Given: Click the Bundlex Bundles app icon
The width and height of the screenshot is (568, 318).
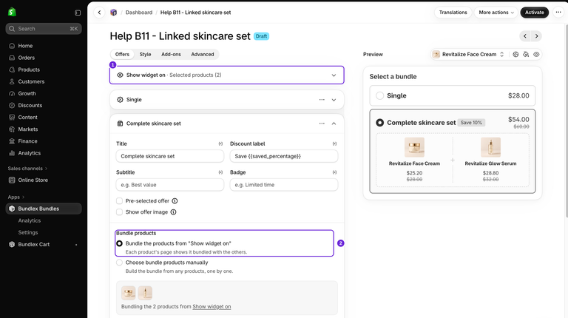Looking at the screenshot, I should (12, 209).
